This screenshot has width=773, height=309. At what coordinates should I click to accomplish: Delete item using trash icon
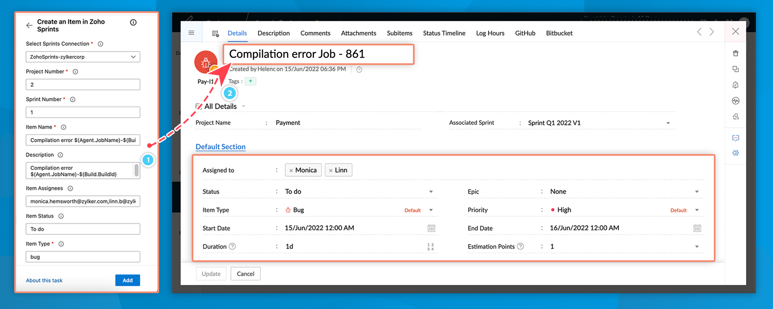tap(735, 53)
